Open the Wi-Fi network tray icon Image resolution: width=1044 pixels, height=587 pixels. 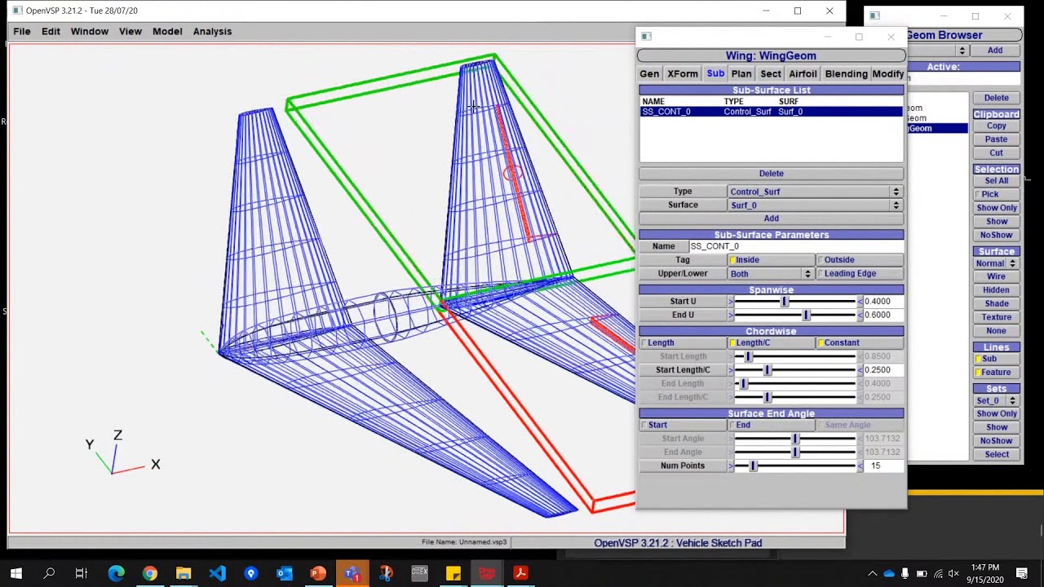pos(939,574)
